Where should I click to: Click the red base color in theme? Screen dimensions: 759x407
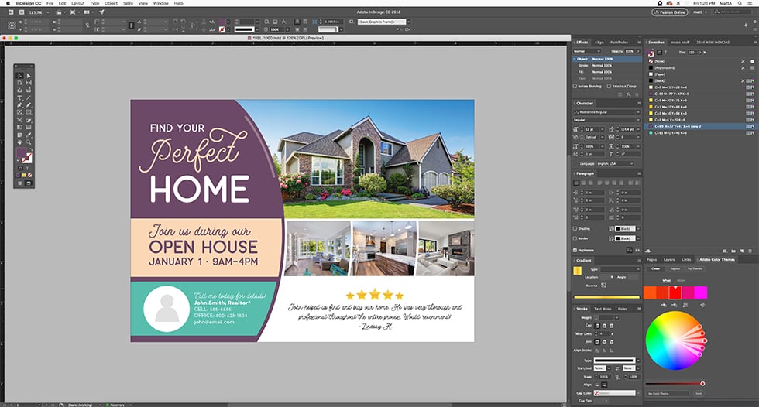[x=675, y=292]
